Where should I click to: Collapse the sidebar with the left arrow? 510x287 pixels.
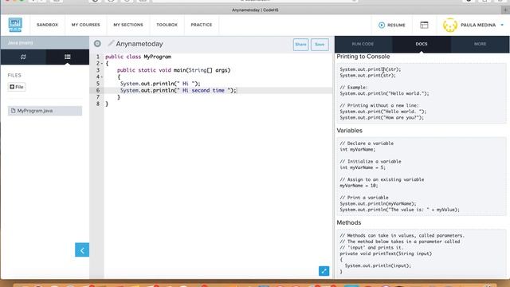point(82,250)
